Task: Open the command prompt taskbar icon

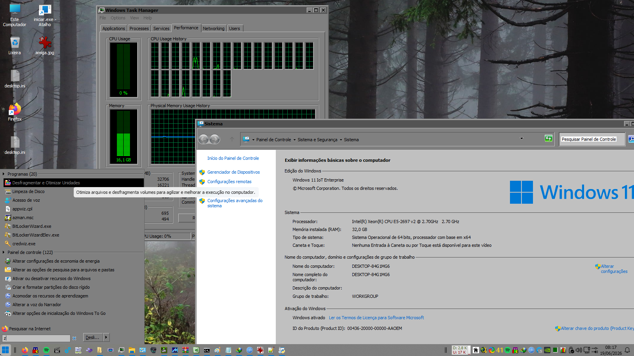Action: pos(207,350)
